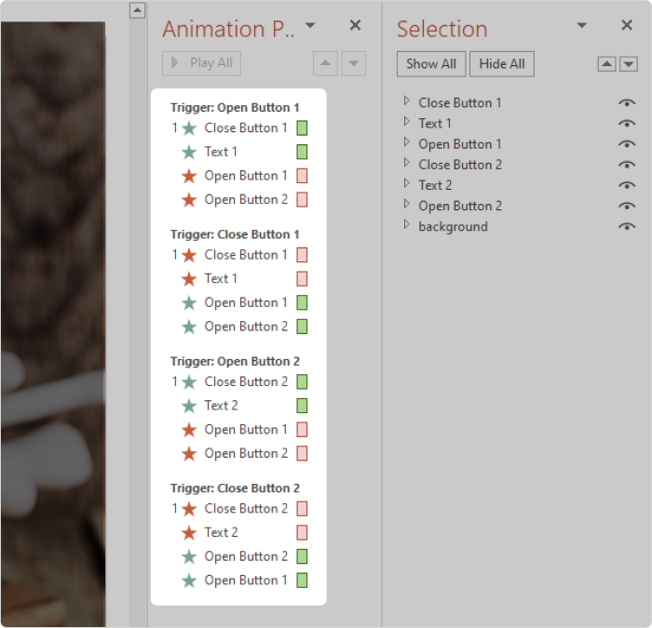652x628 pixels.
Task: Click green timing bar of Open Button 1, Close Button 2 trigger
Action: (302, 581)
